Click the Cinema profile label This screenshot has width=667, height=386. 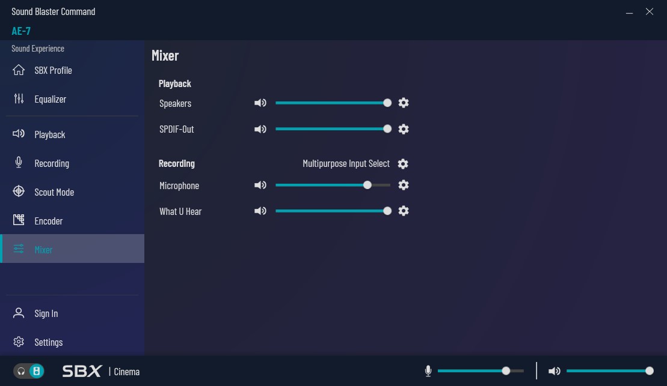pos(127,372)
